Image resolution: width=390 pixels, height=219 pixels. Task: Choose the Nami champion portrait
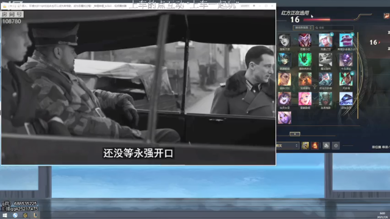click(285, 60)
